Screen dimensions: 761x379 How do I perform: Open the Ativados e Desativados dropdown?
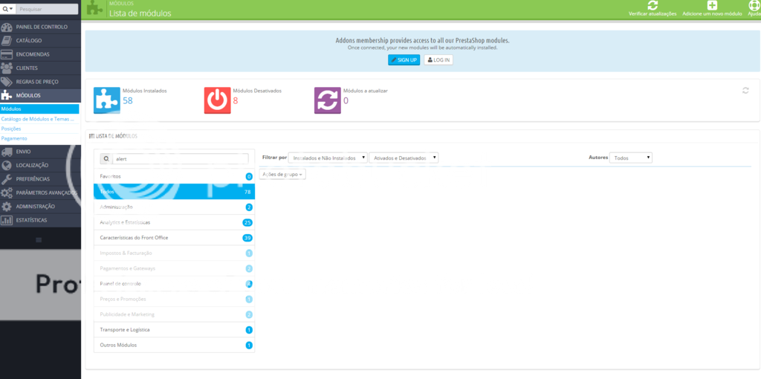pos(404,158)
